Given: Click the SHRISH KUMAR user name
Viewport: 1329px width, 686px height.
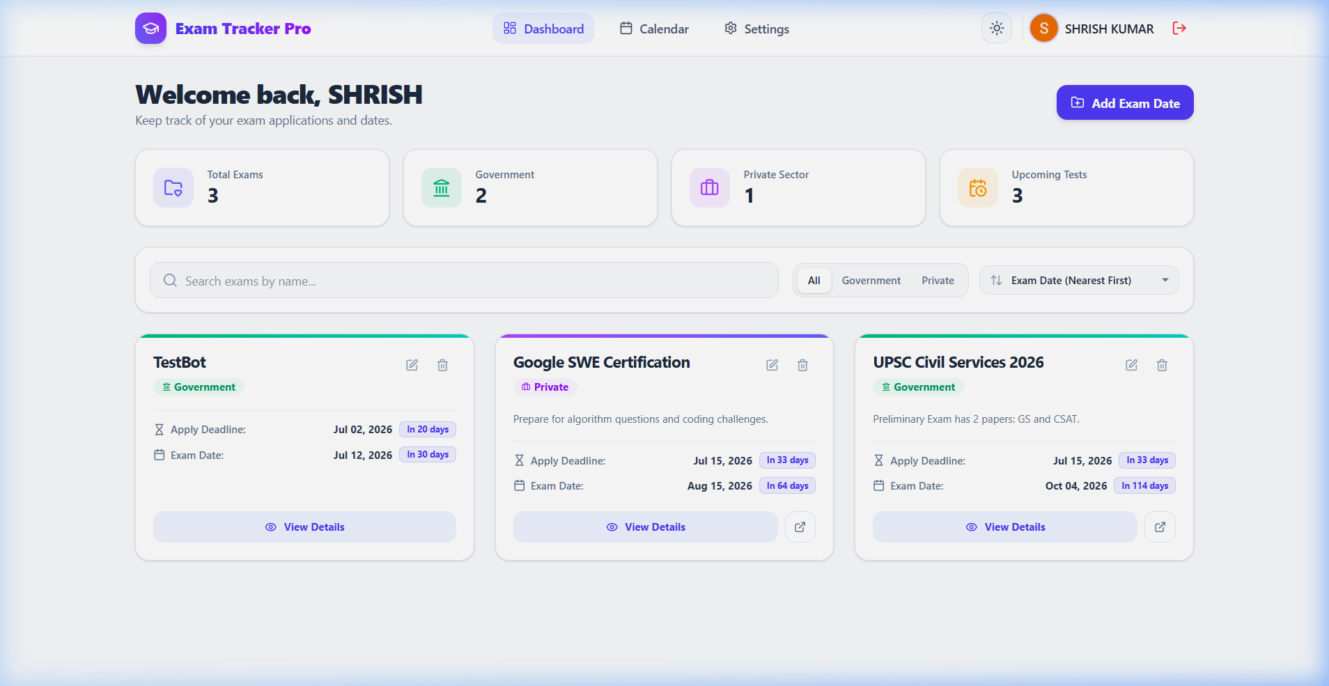Looking at the screenshot, I should pyautogui.click(x=1109, y=29).
